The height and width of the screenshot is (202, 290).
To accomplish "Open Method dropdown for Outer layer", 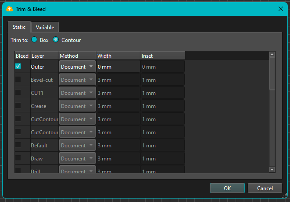I will point(77,66).
